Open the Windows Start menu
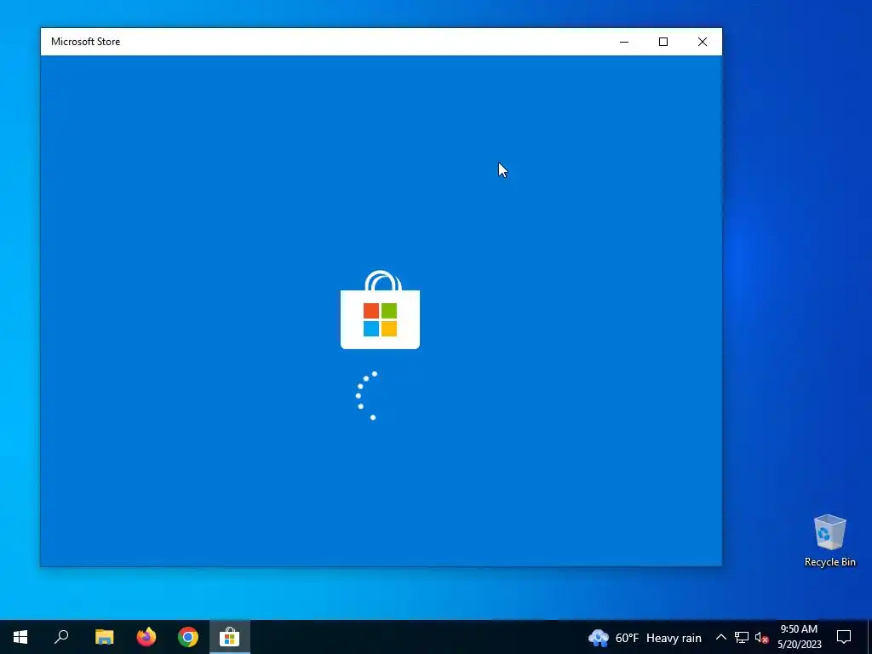 pyautogui.click(x=20, y=637)
